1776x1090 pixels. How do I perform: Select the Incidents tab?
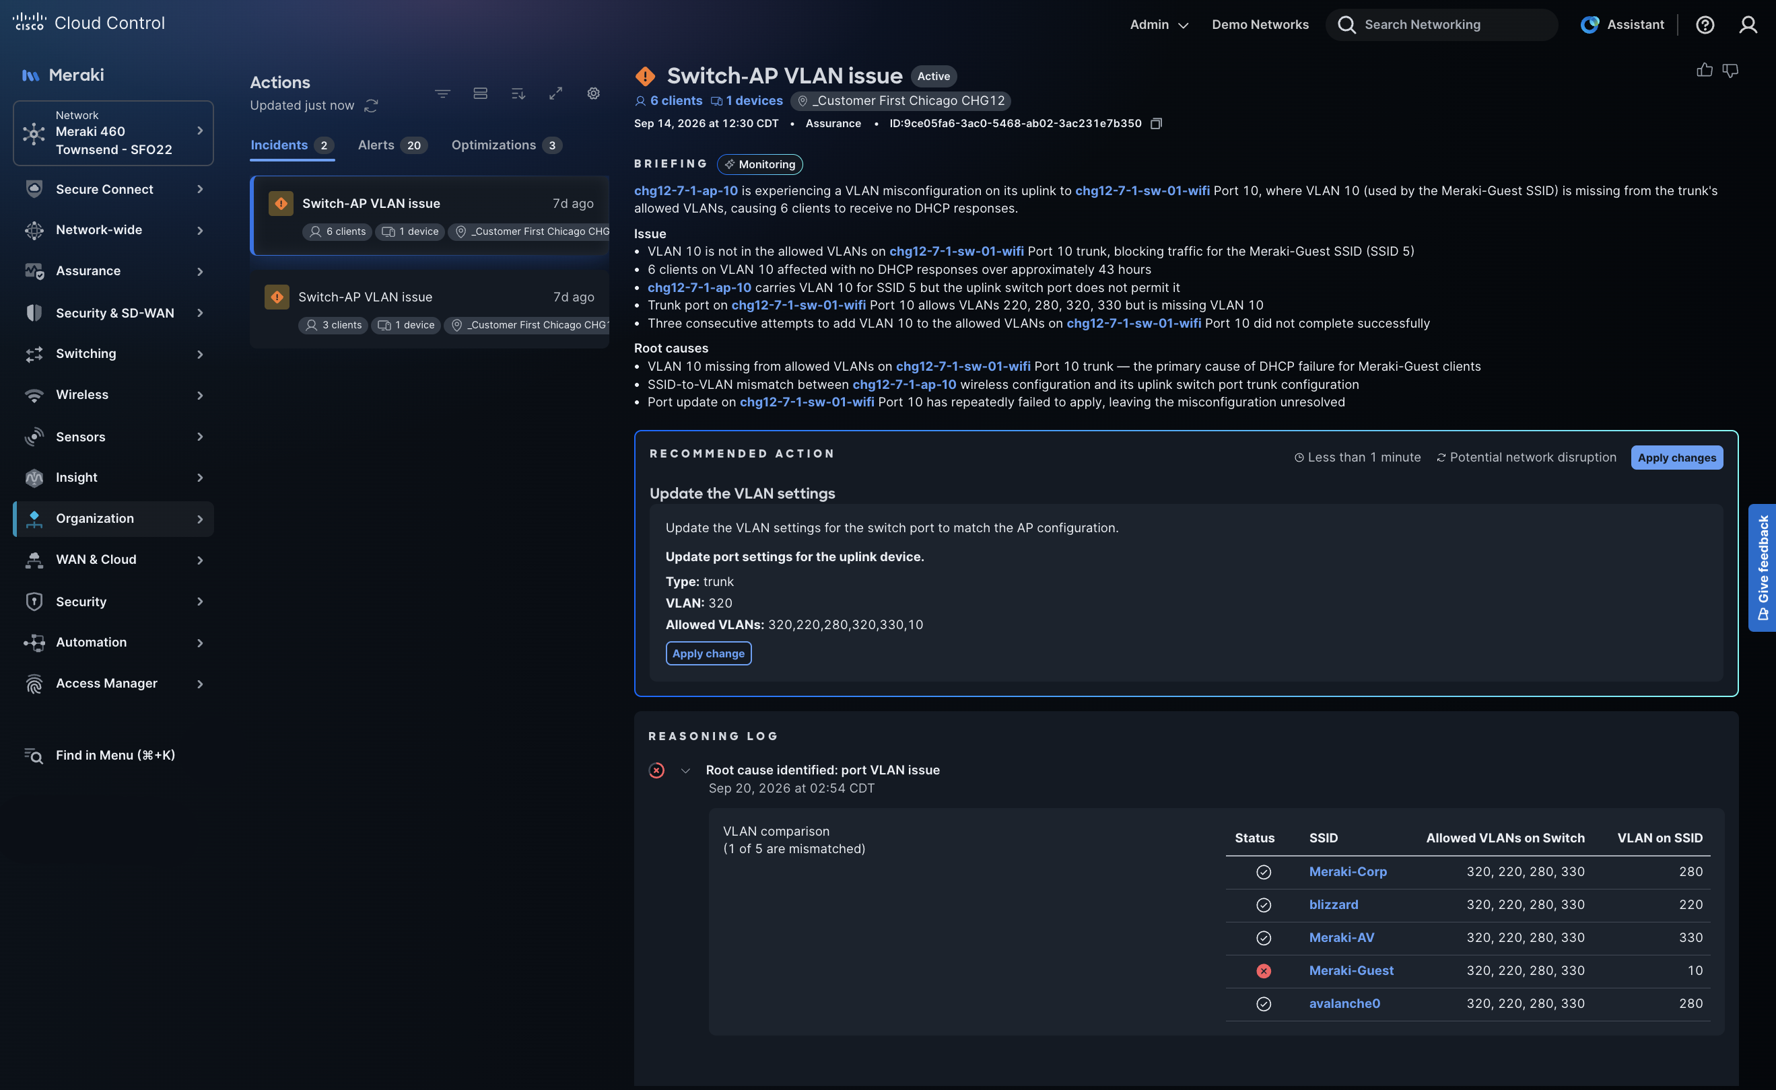tap(292, 145)
